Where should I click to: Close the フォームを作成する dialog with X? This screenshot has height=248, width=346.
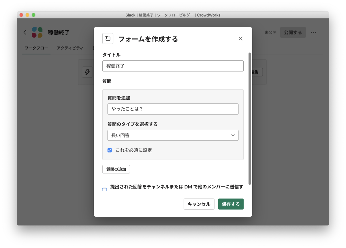(x=240, y=38)
